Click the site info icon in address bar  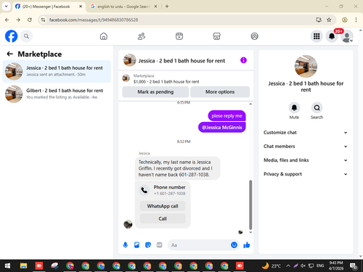click(x=43, y=20)
